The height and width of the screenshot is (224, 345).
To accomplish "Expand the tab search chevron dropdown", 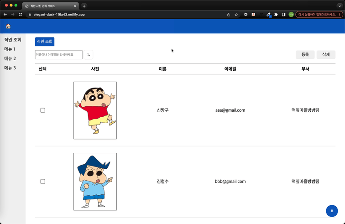I will click(x=340, y=6).
